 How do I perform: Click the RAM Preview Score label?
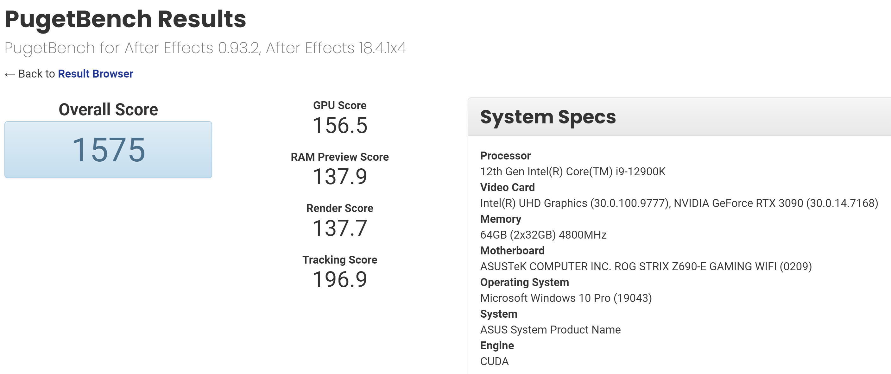coord(340,157)
